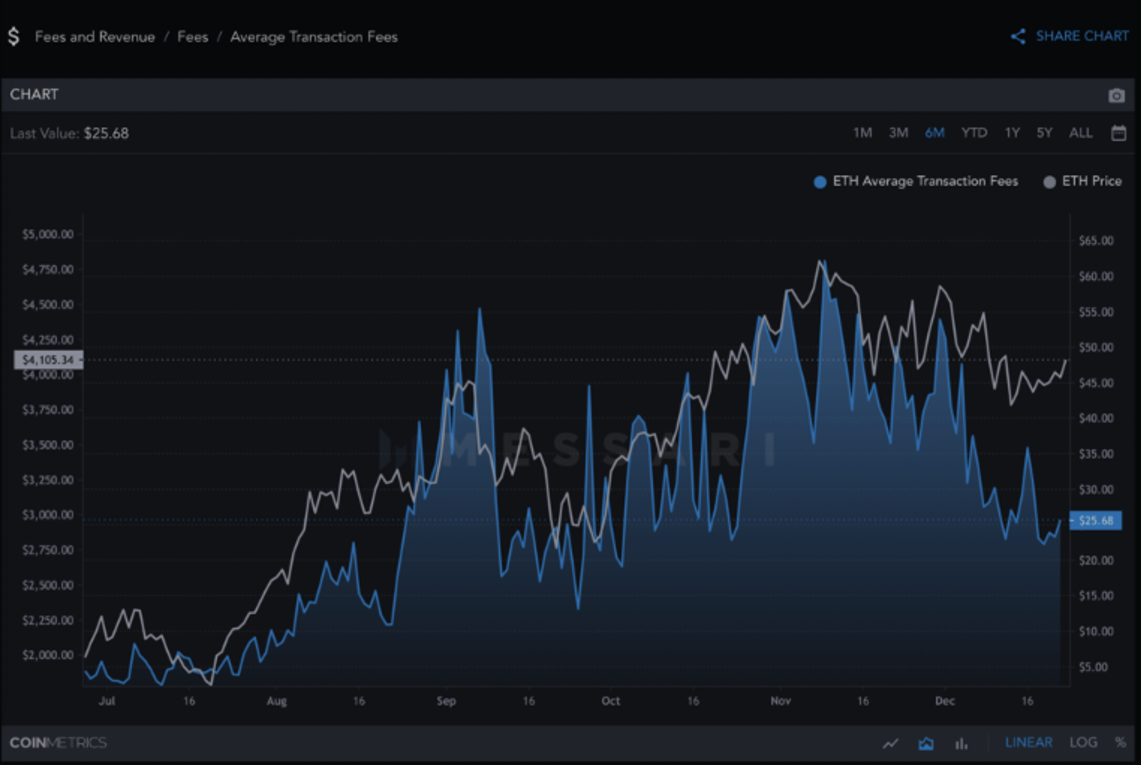
Task: Select the ALL time range
Action: (x=1080, y=133)
